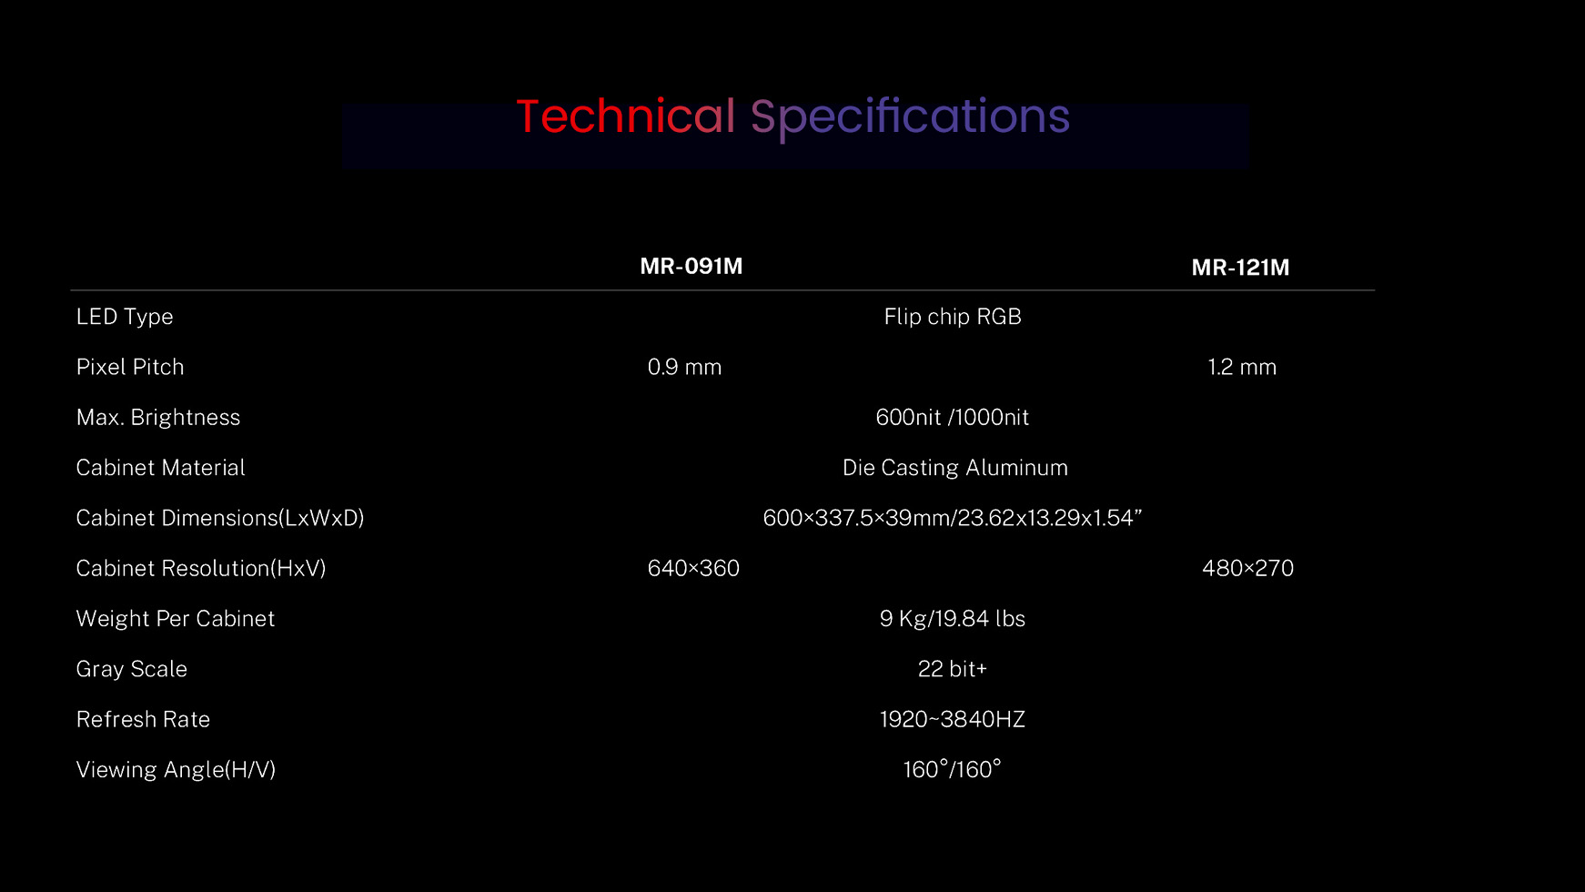The height and width of the screenshot is (892, 1585).
Task: Select the 600×337.5×39mm dimensions value
Action: (952, 518)
